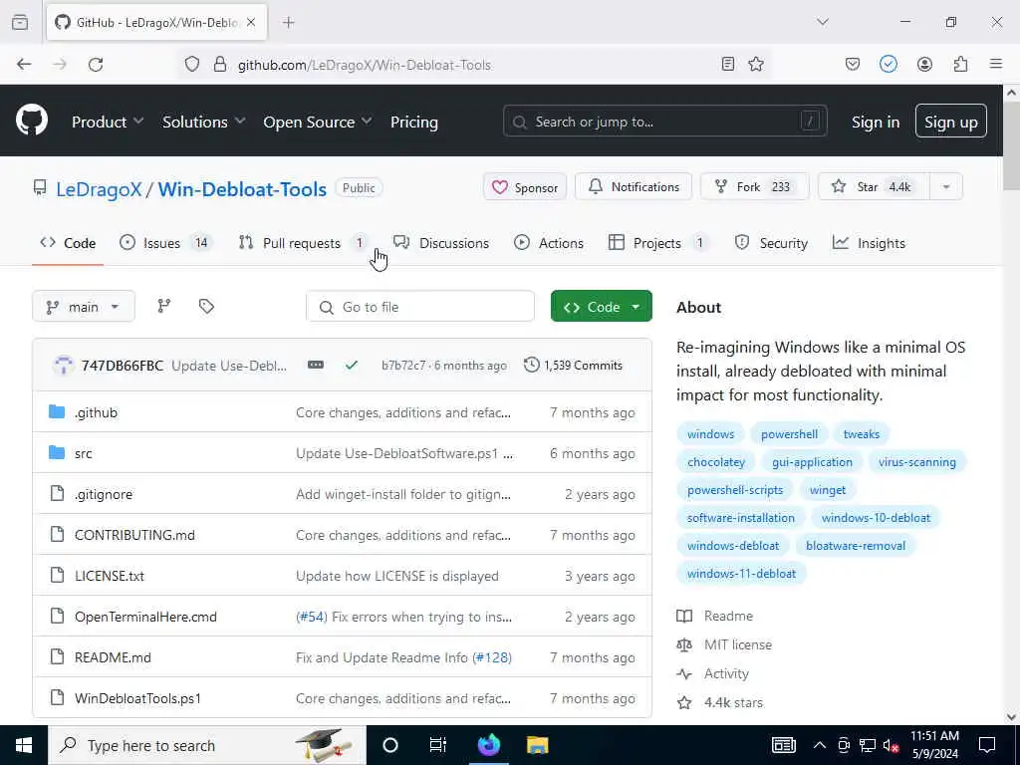This screenshot has height=765, width=1020.
Task: Open the MIT license link
Action: (x=738, y=644)
